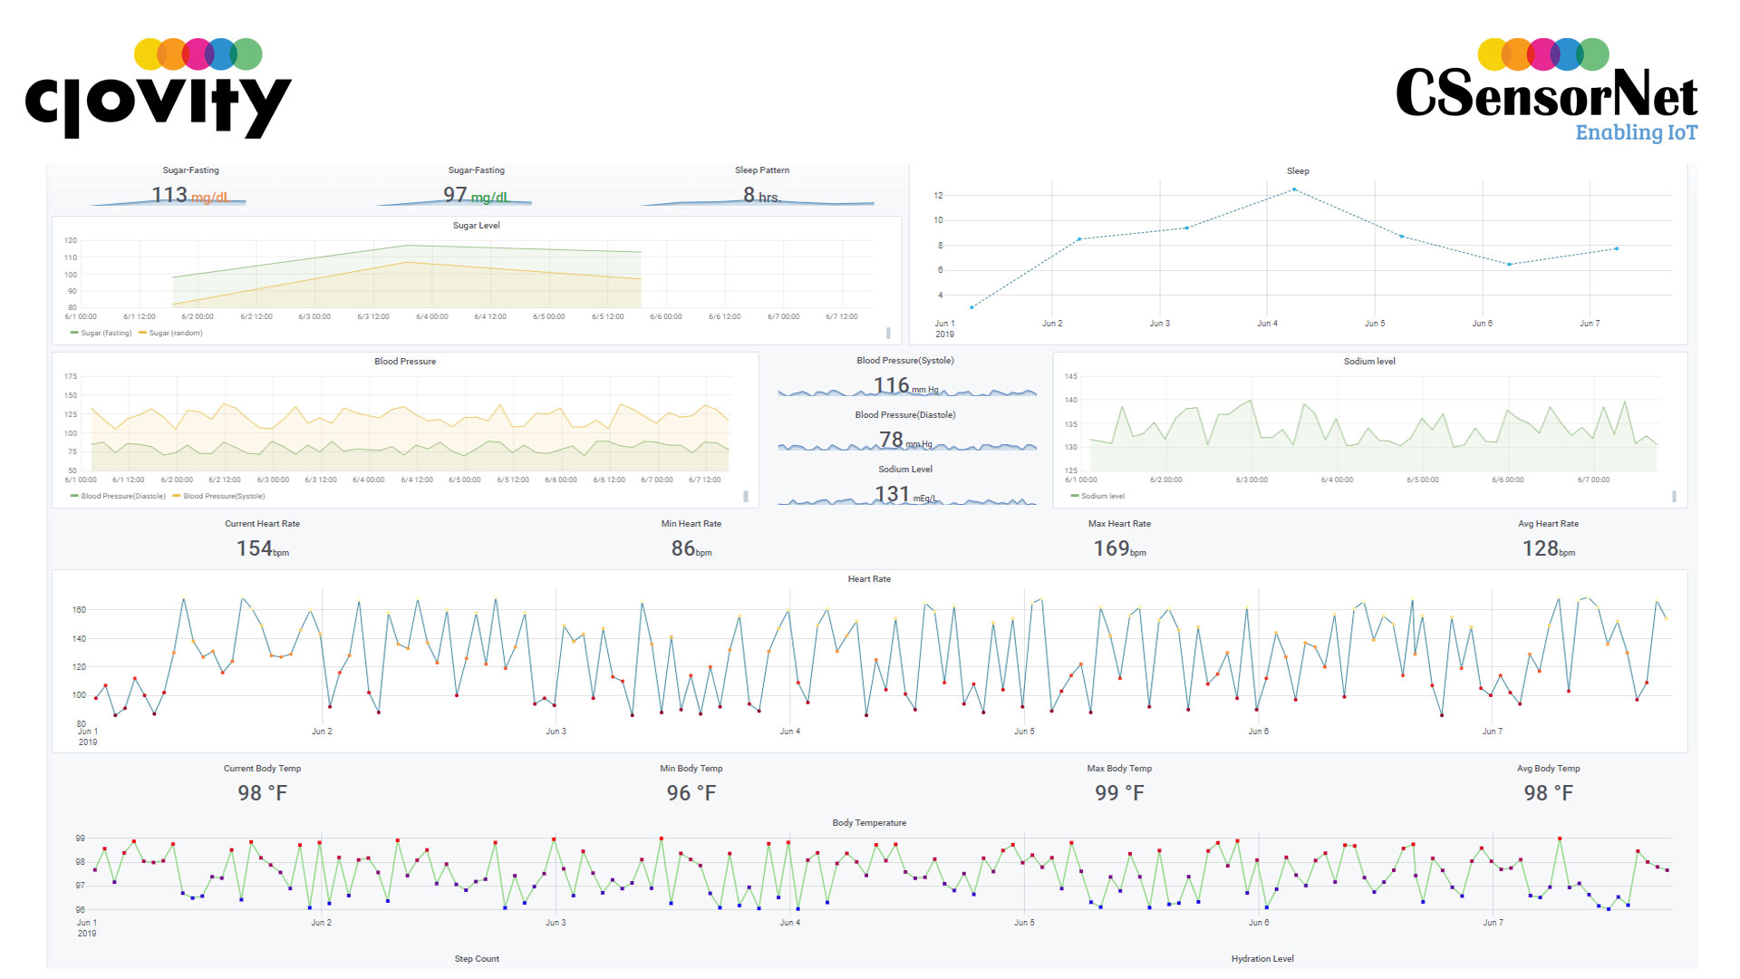Image resolution: width=1740 pixels, height=979 pixels.
Task: Select the 8 hrs sleep pattern value
Action: [x=761, y=195]
